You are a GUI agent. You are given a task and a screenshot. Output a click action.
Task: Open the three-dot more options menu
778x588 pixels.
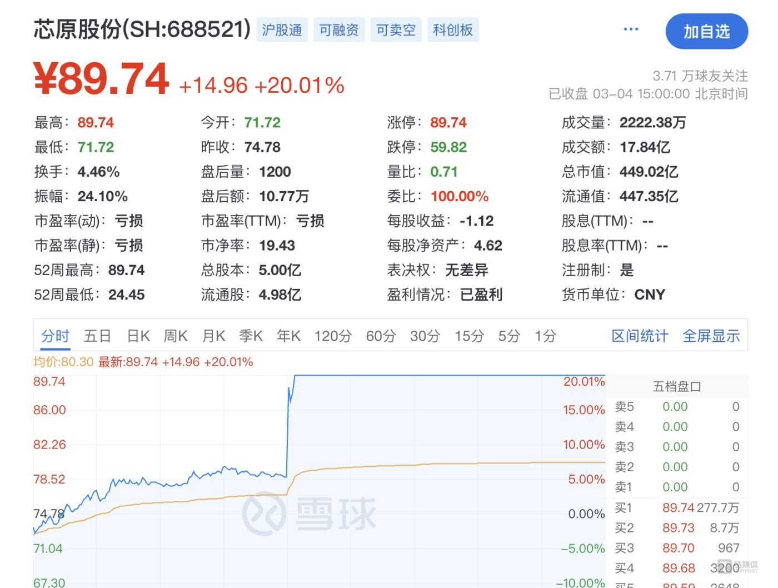(631, 29)
